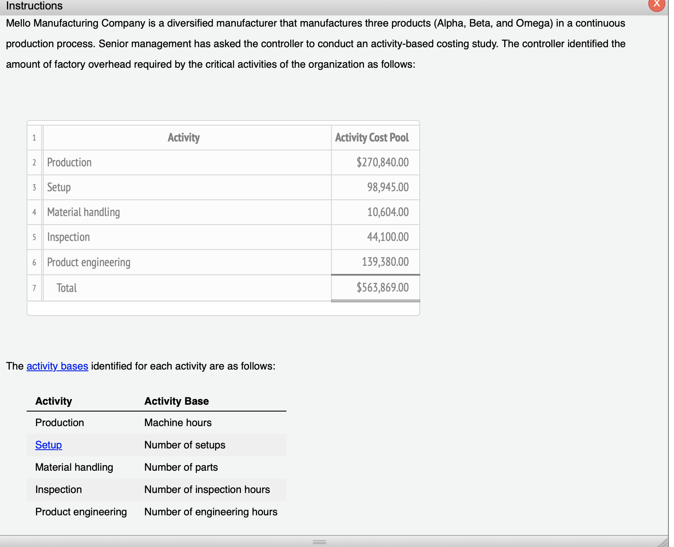Close the Instructions panel with the red X
The height and width of the screenshot is (547, 674).
point(656,4)
